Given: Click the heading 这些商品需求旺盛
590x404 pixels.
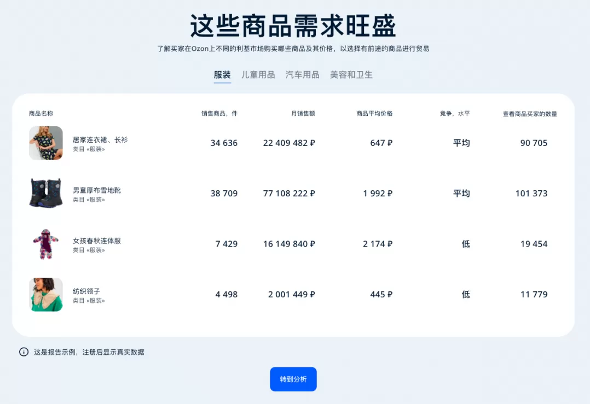Looking at the screenshot, I should [x=293, y=26].
